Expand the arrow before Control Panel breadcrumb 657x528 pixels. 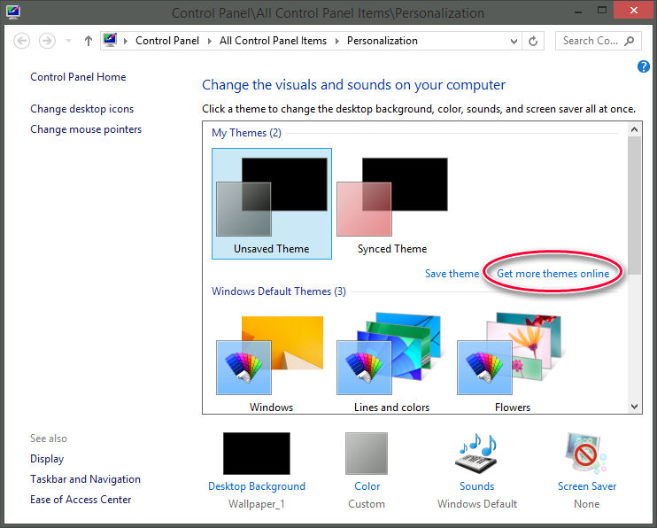pos(125,41)
